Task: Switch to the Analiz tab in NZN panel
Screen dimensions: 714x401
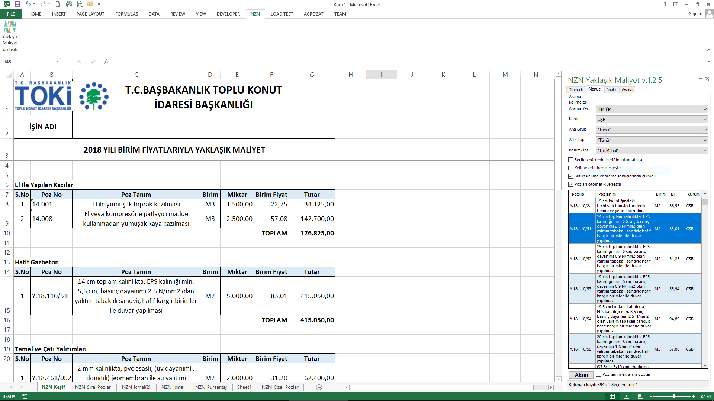Action: pos(611,90)
